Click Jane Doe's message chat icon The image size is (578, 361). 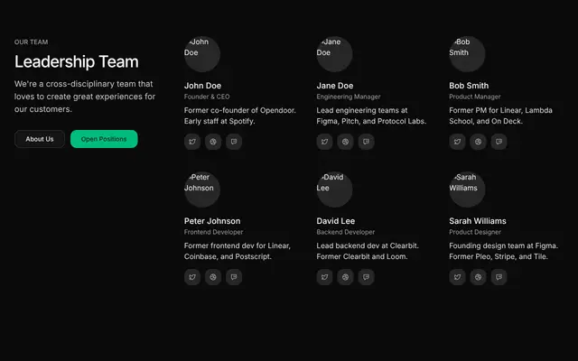click(x=366, y=142)
